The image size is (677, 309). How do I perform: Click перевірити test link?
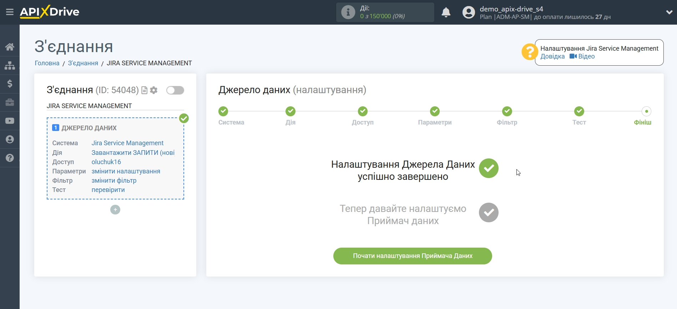pos(108,190)
